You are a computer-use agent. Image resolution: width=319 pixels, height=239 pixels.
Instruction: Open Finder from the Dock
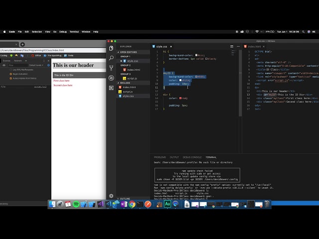[x=52, y=204]
